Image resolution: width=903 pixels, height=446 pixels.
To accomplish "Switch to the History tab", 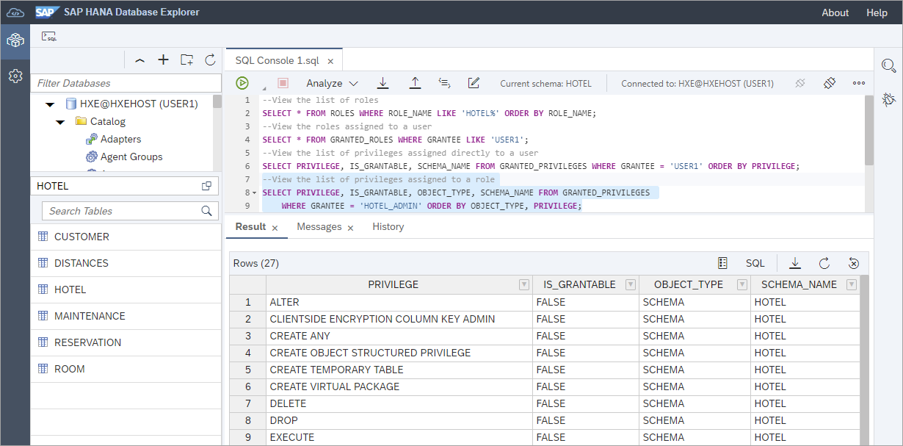I will click(x=388, y=227).
